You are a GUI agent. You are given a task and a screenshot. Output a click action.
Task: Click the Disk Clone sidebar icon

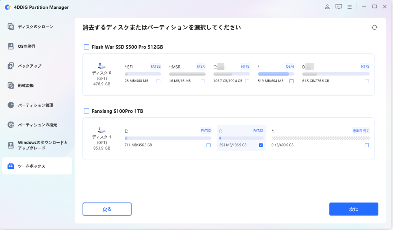pos(11,27)
